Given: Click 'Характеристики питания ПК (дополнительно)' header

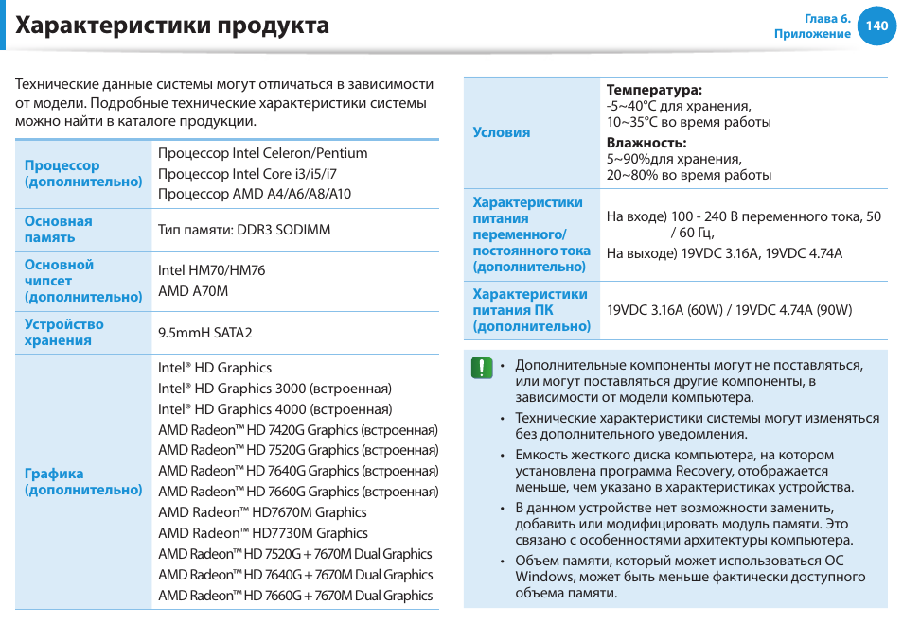Looking at the screenshot, I should [532, 310].
